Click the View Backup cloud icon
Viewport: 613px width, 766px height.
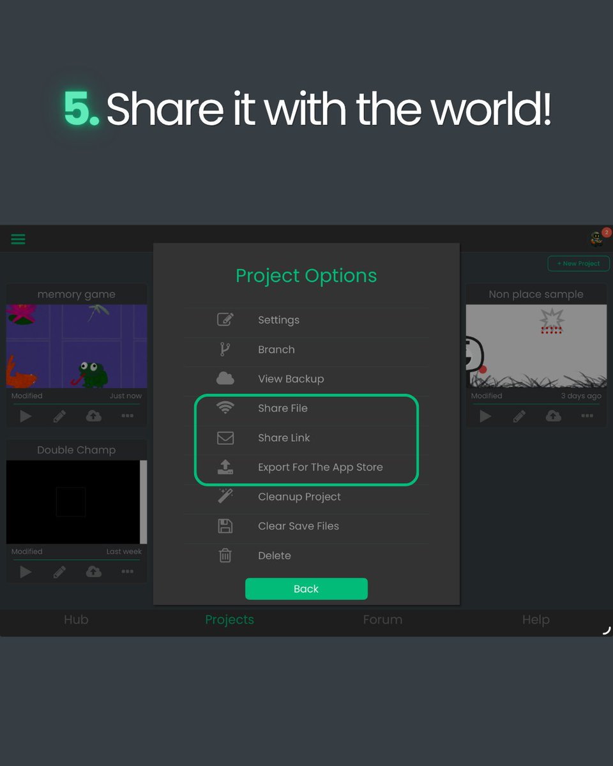[x=225, y=379]
